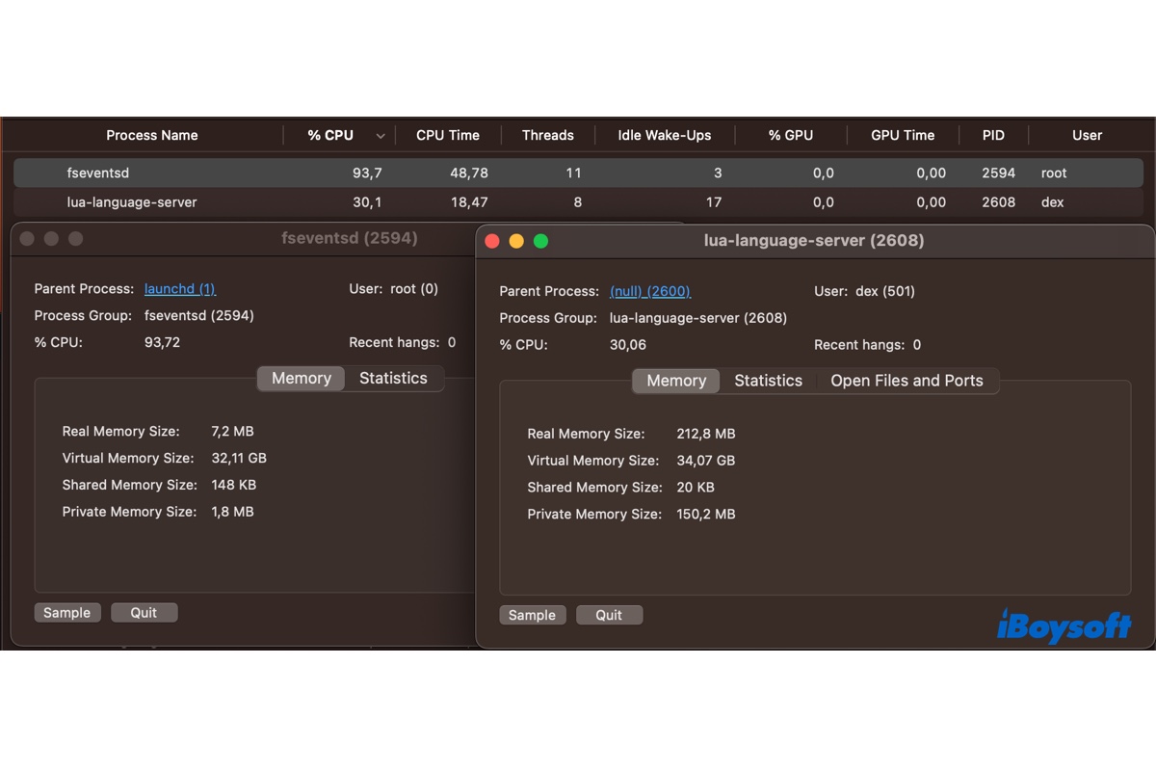The width and height of the screenshot is (1156, 771).
Task: Open (null) (2600) parent process link
Action: (x=650, y=291)
